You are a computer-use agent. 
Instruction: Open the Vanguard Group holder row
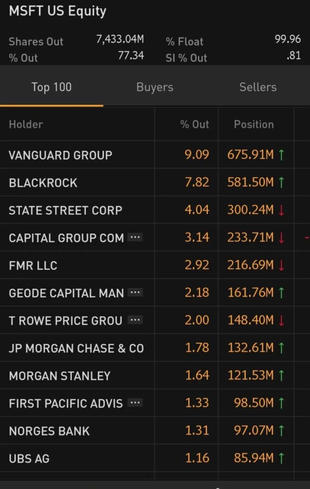pos(60,155)
